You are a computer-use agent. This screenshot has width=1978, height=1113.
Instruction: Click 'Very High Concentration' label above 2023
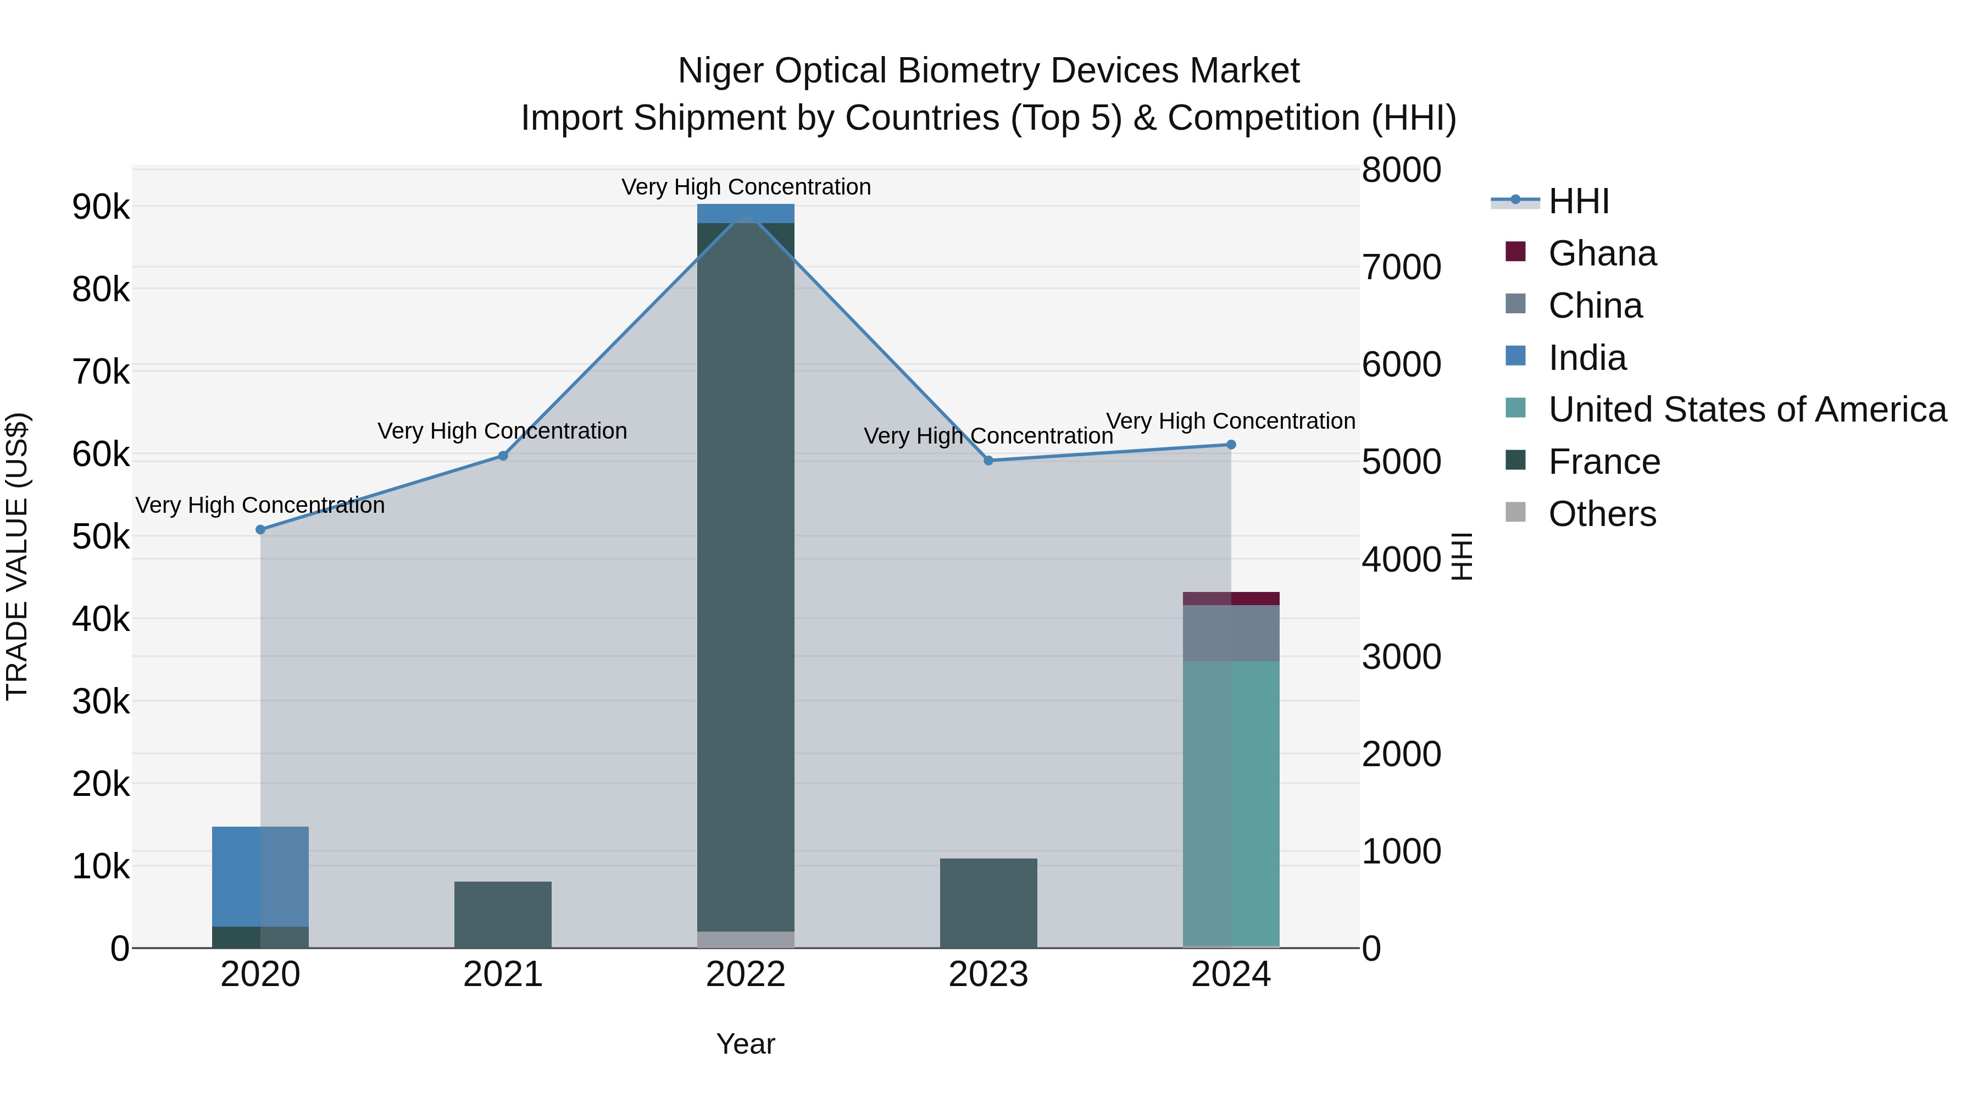(x=988, y=435)
